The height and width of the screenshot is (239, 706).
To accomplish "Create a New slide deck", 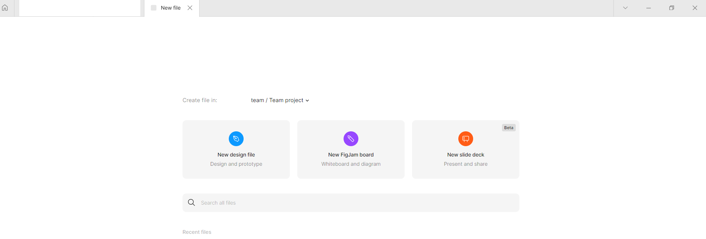I will (x=466, y=149).
